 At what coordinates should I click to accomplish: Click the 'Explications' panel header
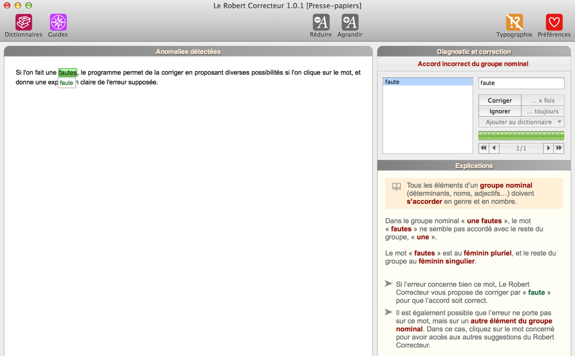tap(474, 166)
